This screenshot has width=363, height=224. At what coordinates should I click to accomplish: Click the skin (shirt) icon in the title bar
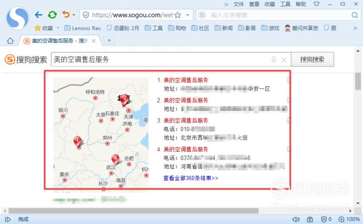coord(316,4)
